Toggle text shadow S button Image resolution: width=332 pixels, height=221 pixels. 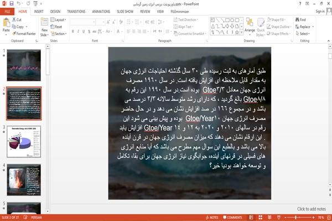click(x=89, y=32)
